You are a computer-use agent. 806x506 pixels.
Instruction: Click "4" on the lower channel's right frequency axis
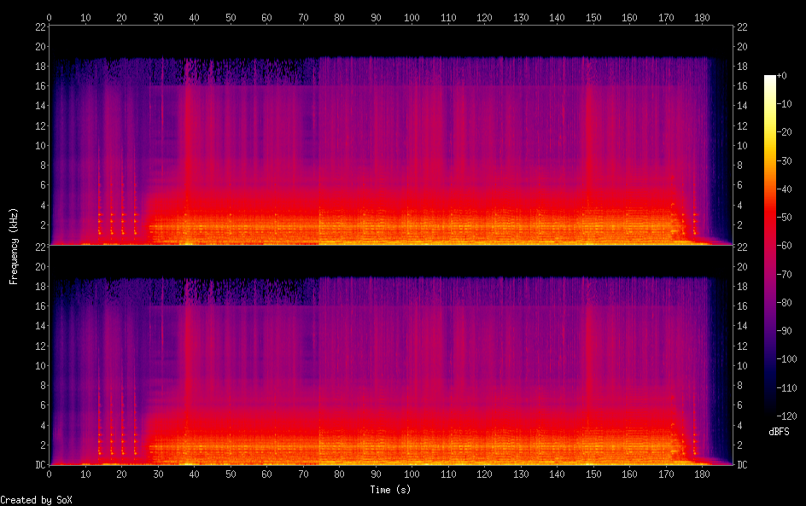(739, 425)
